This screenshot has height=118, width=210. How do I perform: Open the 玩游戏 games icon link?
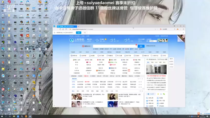(x=136, y=56)
